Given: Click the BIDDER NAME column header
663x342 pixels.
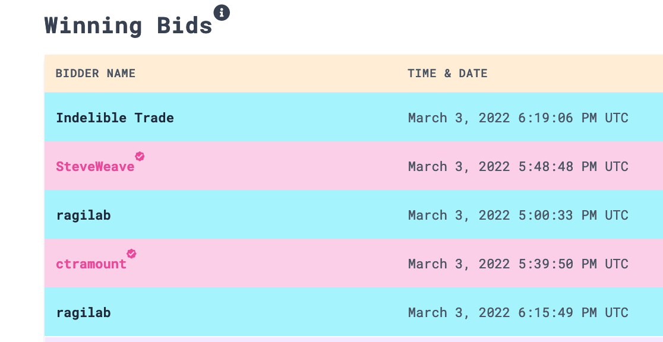Looking at the screenshot, I should pyautogui.click(x=96, y=73).
